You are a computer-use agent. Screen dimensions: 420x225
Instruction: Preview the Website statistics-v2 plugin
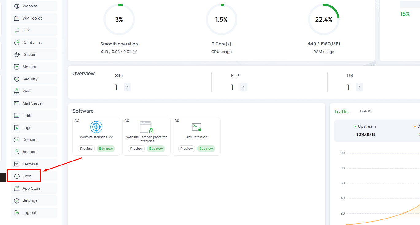[x=86, y=149]
